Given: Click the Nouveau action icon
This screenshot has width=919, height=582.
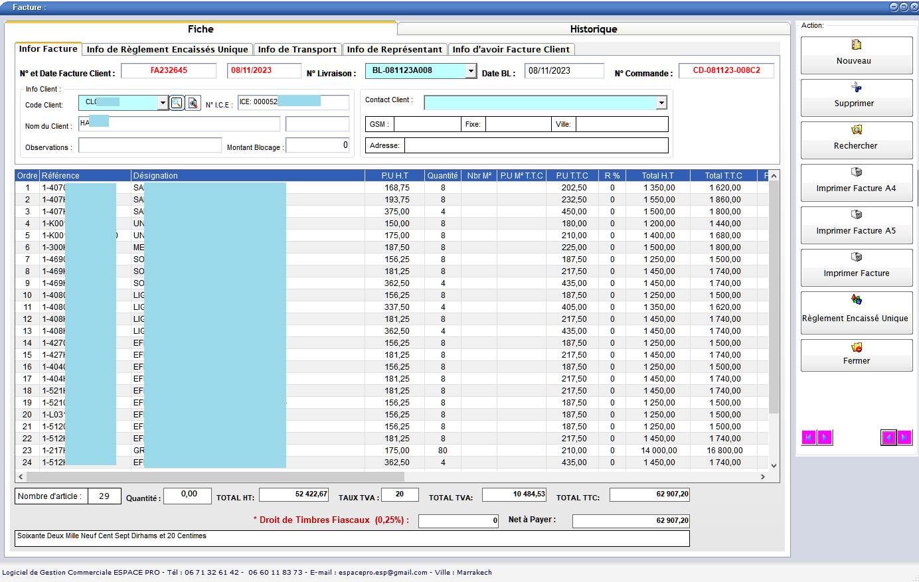Looking at the screenshot, I should tap(856, 45).
